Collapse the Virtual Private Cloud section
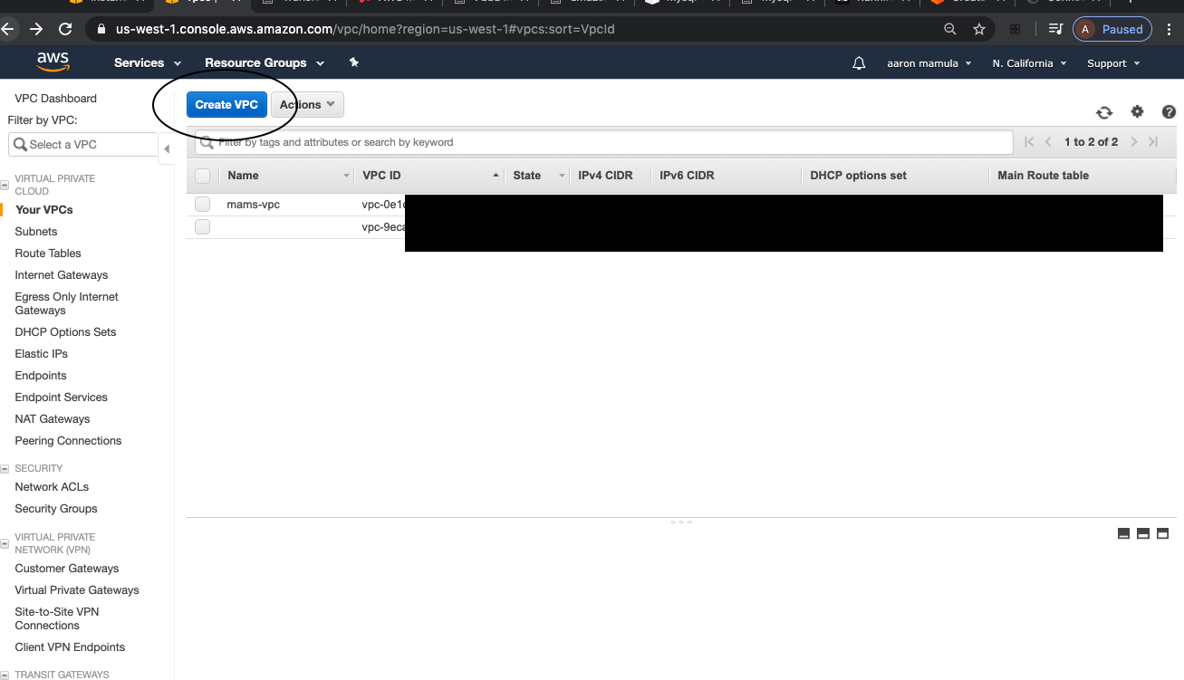1184x680 pixels. click(x=5, y=186)
